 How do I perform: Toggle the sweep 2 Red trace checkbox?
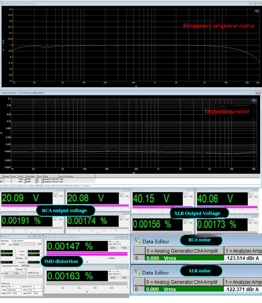pos(1,182)
